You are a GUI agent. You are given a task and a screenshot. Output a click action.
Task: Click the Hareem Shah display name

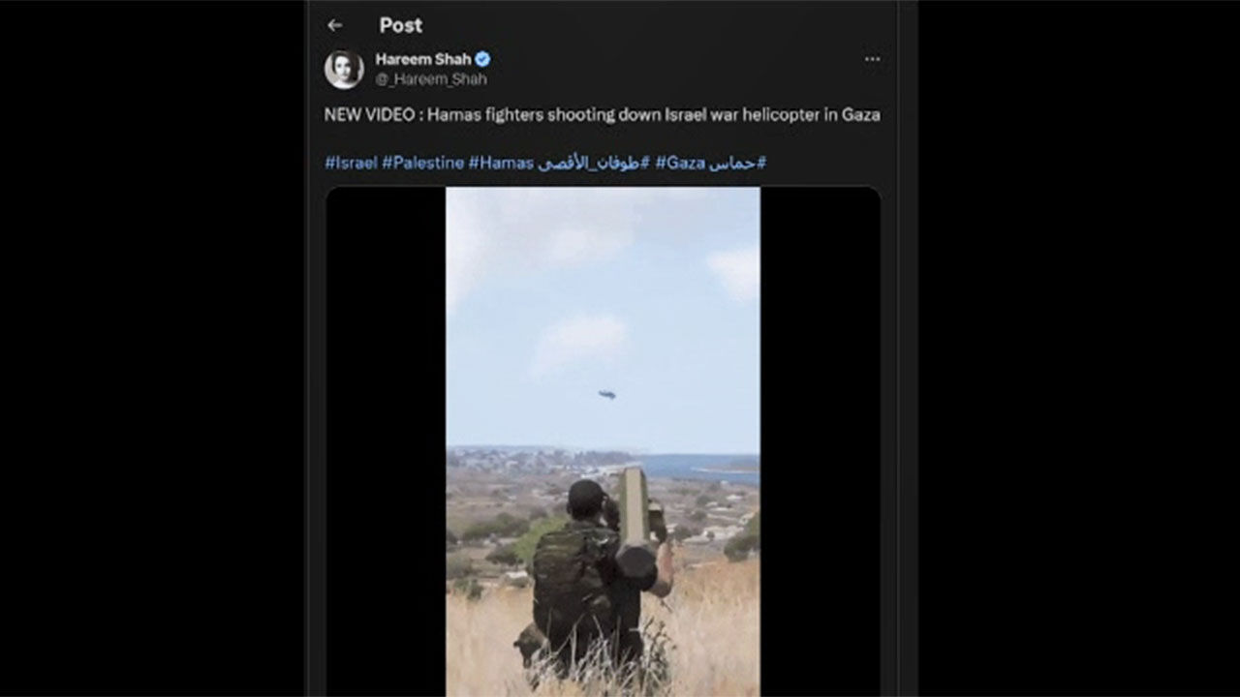coord(423,59)
